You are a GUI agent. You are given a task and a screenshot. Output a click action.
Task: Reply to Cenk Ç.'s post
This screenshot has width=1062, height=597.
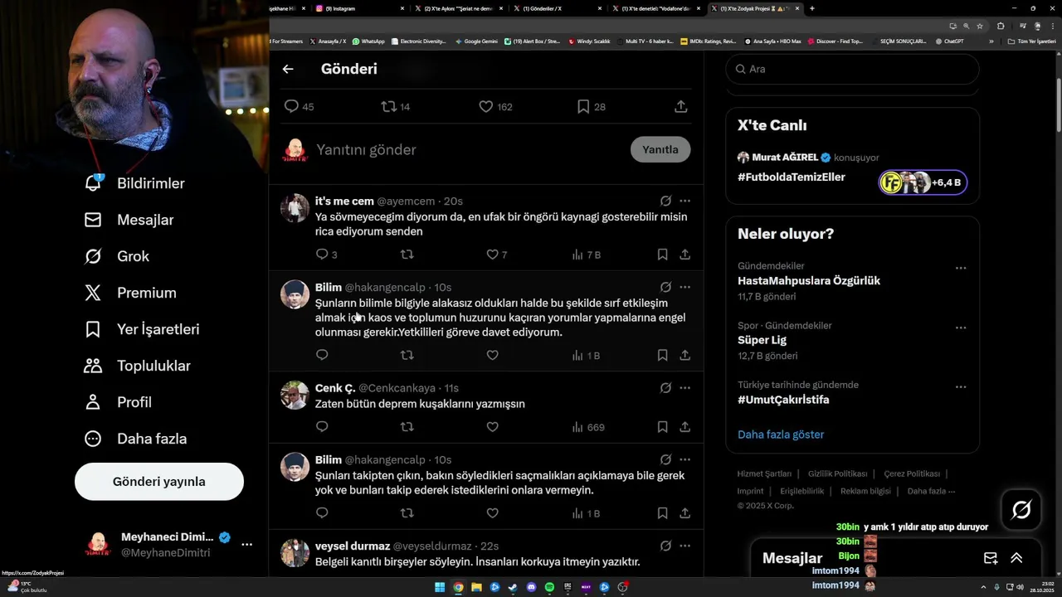(322, 427)
